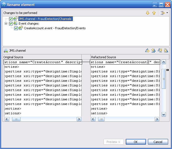Close the Rename element window
172x149 pixels.
[x=167, y=5]
